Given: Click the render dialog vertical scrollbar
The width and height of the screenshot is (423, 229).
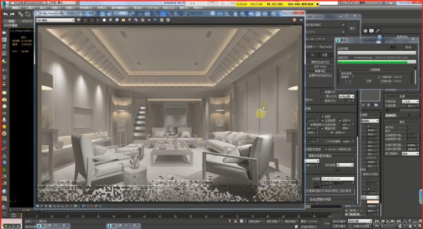Looking at the screenshot, I should point(415,77).
